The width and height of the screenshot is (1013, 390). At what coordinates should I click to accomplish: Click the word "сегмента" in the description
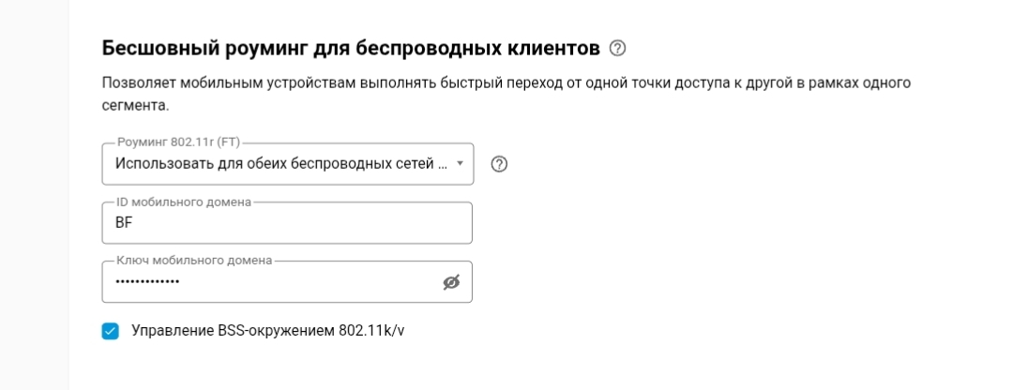coord(129,106)
